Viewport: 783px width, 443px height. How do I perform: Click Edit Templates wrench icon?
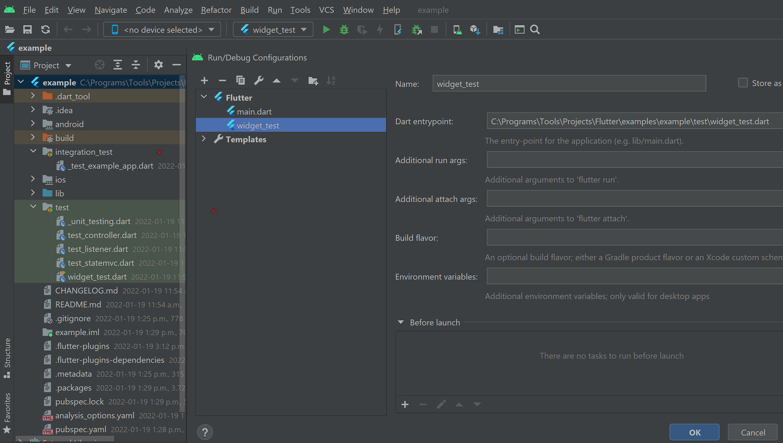coord(258,81)
